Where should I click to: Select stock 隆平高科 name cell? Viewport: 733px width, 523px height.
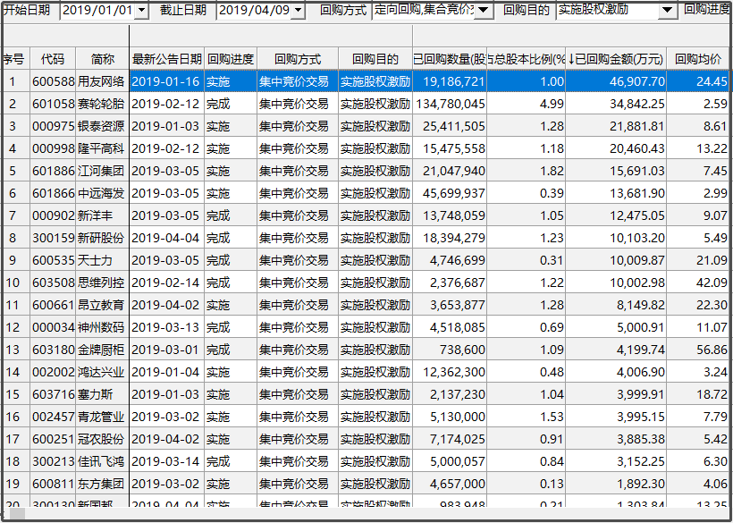103,148
